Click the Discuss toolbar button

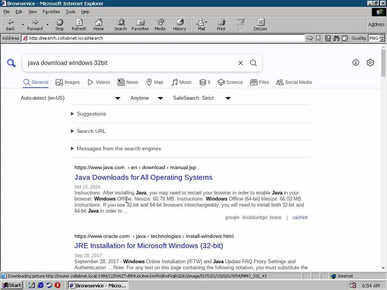260,25
